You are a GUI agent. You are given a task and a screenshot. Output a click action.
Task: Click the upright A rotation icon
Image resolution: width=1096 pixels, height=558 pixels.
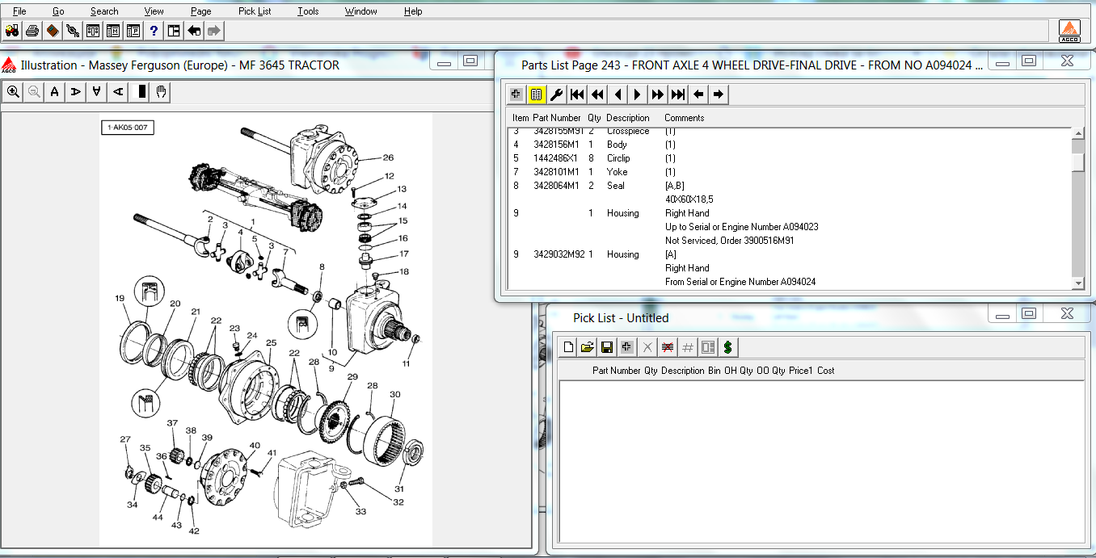(x=54, y=92)
